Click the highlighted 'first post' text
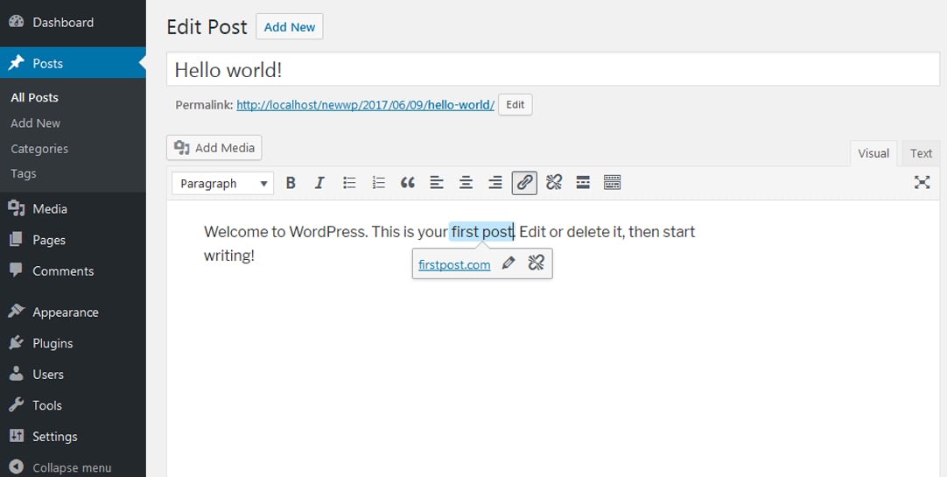The width and height of the screenshot is (947, 477). click(x=481, y=232)
